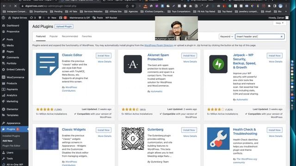Open the browser three-dot menu

coord(286,6)
